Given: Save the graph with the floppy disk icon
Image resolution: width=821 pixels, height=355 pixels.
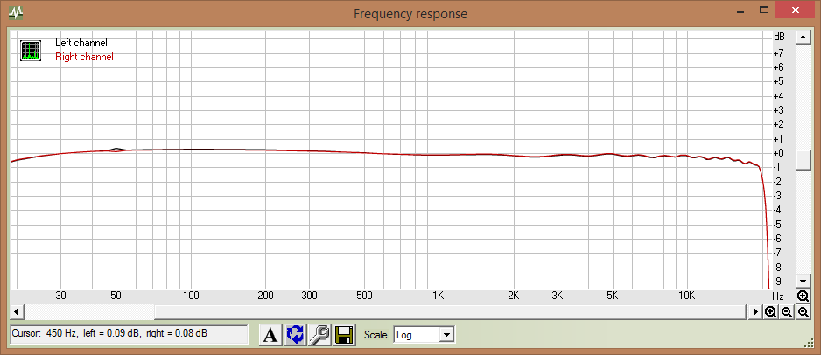Looking at the screenshot, I should click(x=344, y=334).
